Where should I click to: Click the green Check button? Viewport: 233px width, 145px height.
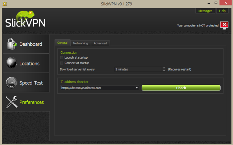(x=181, y=88)
